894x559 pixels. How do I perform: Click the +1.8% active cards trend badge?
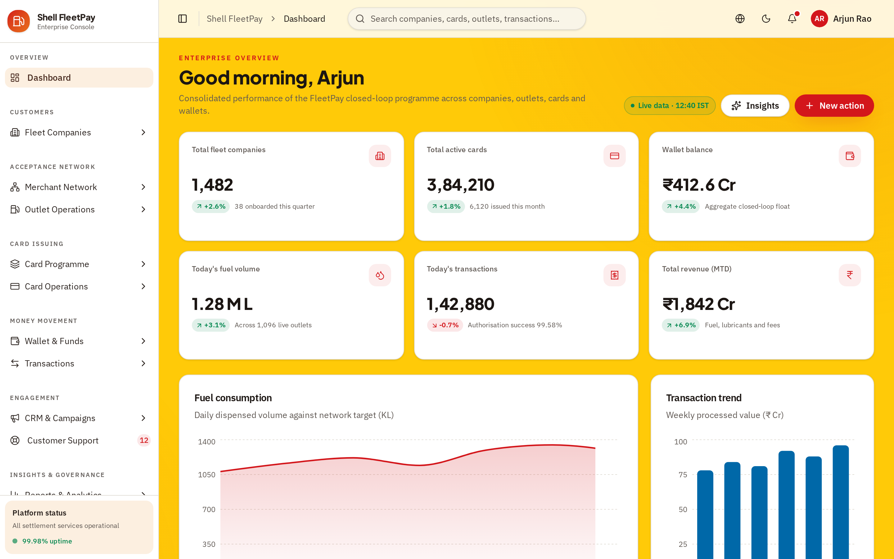pyautogui.click(x=445, y=206)
